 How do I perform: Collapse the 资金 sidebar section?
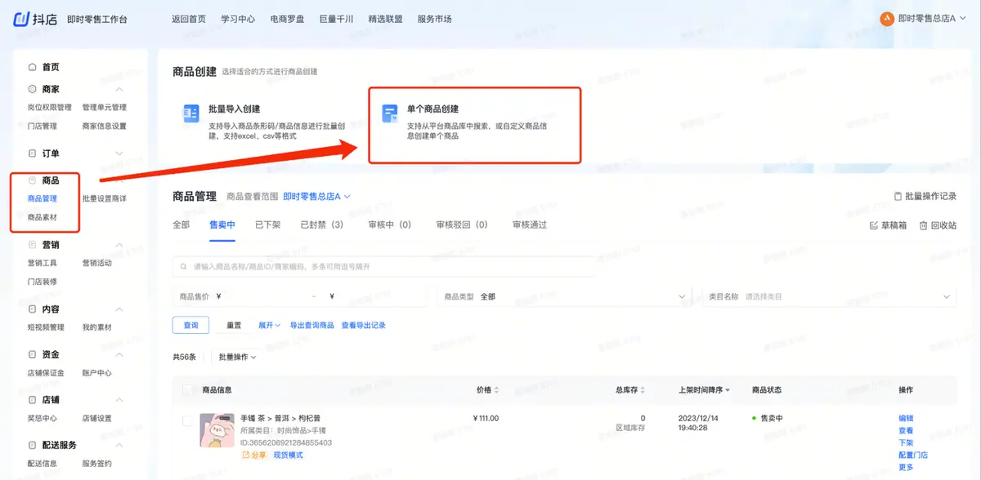point(119,354)
